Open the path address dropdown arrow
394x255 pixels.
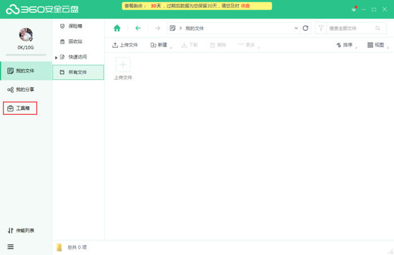pos(296,28)
